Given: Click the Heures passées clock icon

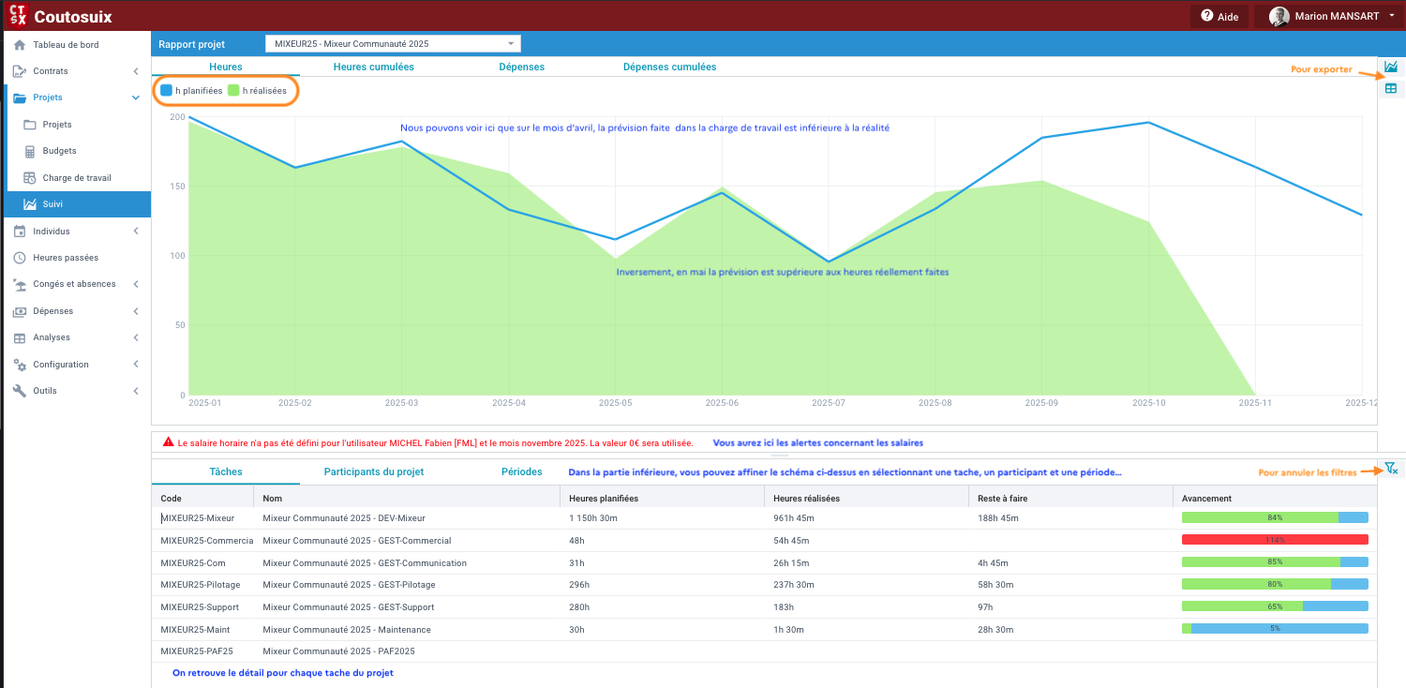Looking at the screenshot, I should click(x=19, y=258).
